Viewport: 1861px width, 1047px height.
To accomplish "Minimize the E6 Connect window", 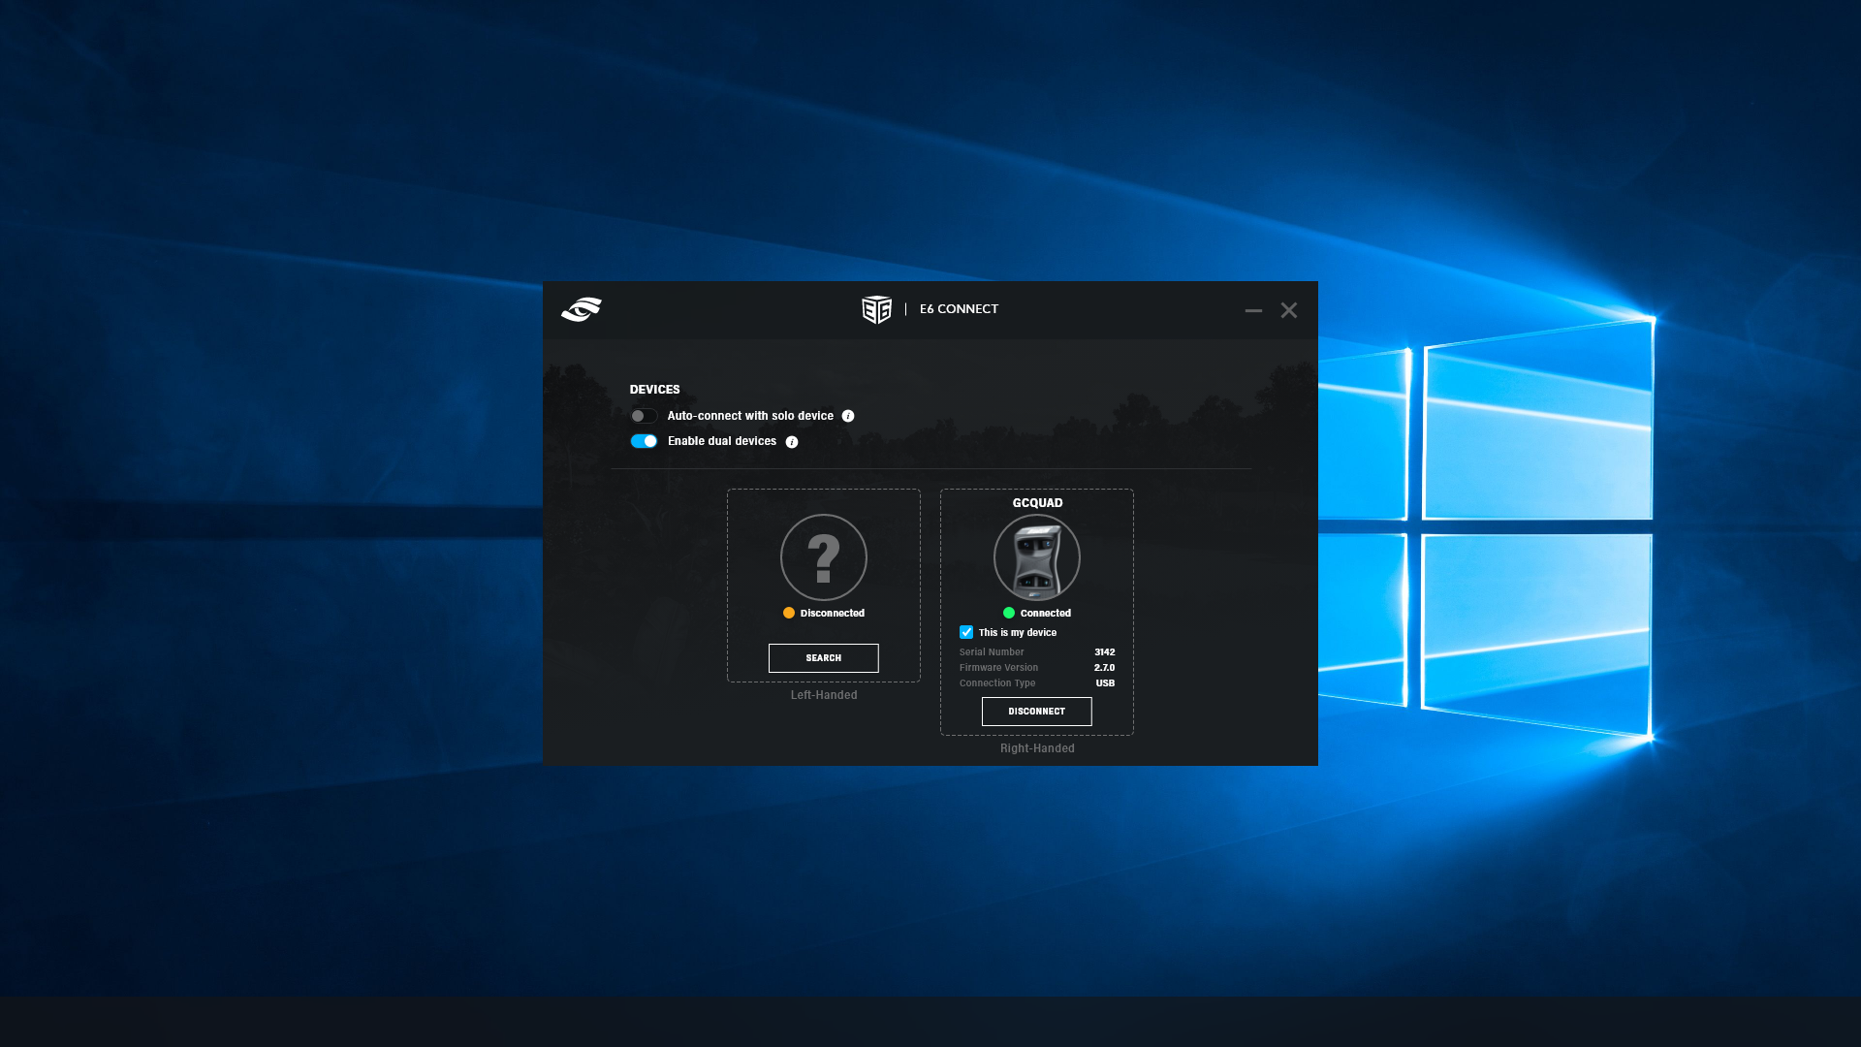I will [x=1253, y=310].
